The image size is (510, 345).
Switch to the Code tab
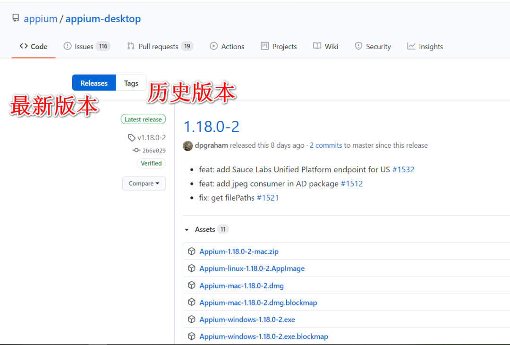coord(34,47)
